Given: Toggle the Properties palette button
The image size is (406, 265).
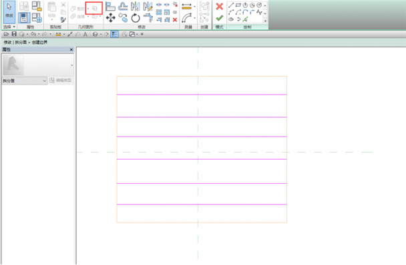Looking at the screenshot, I should [24, 18].
